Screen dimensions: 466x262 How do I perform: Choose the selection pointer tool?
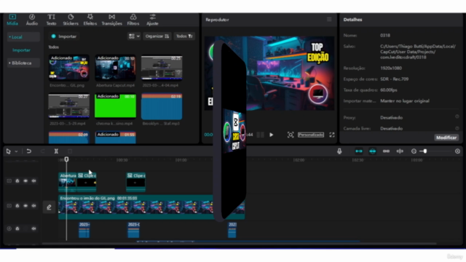[8, 151]
